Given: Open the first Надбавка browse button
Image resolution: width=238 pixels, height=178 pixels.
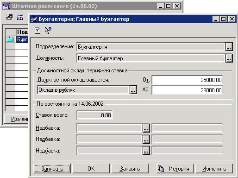Looking at the screenshot, I should (146, 128).
